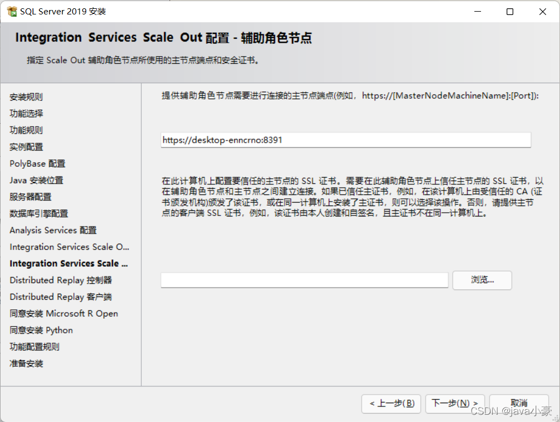560x422 pixels.
Task: Select Analysis Services 配置 step
Action: (53, 230)
